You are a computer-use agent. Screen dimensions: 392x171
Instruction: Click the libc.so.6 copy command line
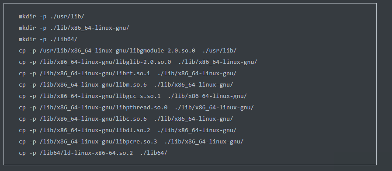coord(126,119)
